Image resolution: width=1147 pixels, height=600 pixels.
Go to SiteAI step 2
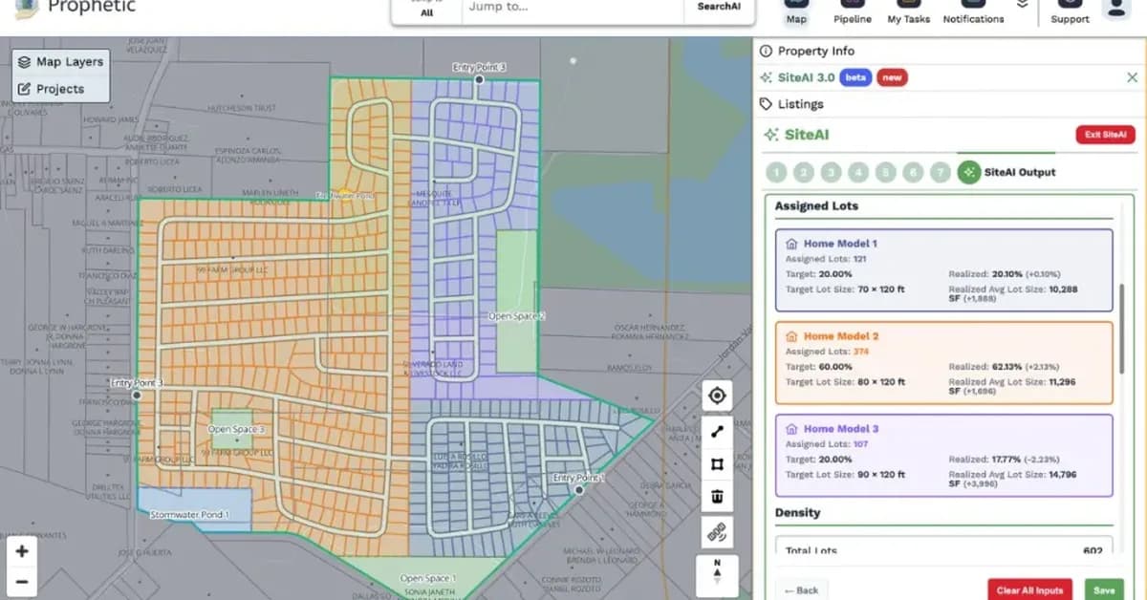click(x=804, y=173)
